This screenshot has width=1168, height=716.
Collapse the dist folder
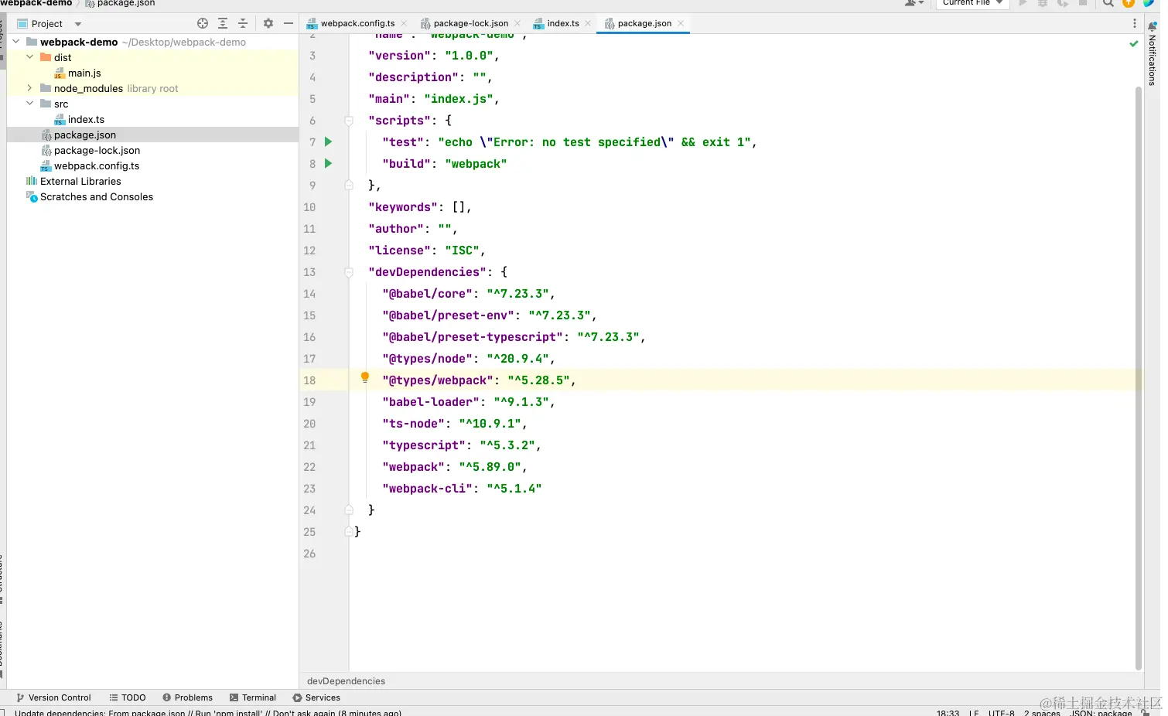[x=30, y=57]
